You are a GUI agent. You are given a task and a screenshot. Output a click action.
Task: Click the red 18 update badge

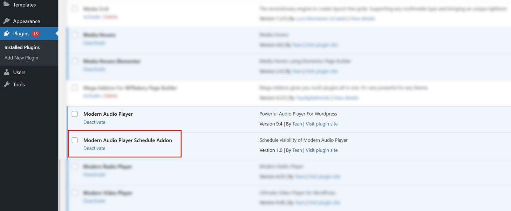[x=35, y=34]
